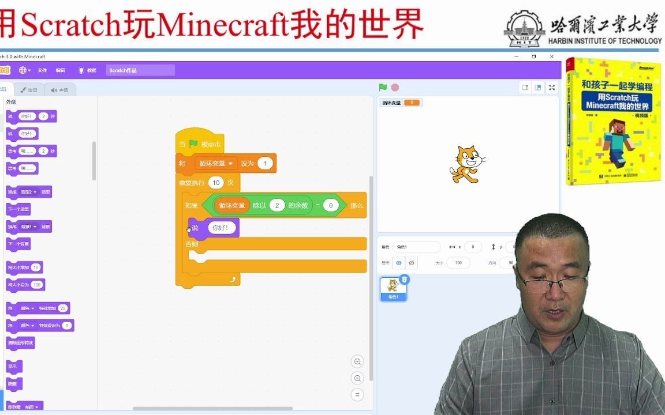Image resolution: width=665 pixels, height=415 pixels.
Task: Zoom in on the code area
Action: click(x=358, y=361)
